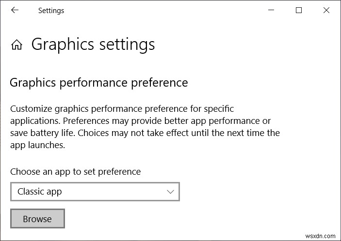Click the back arrow in title bar
This screenshot has width=341, height=241.
[15, 10]
